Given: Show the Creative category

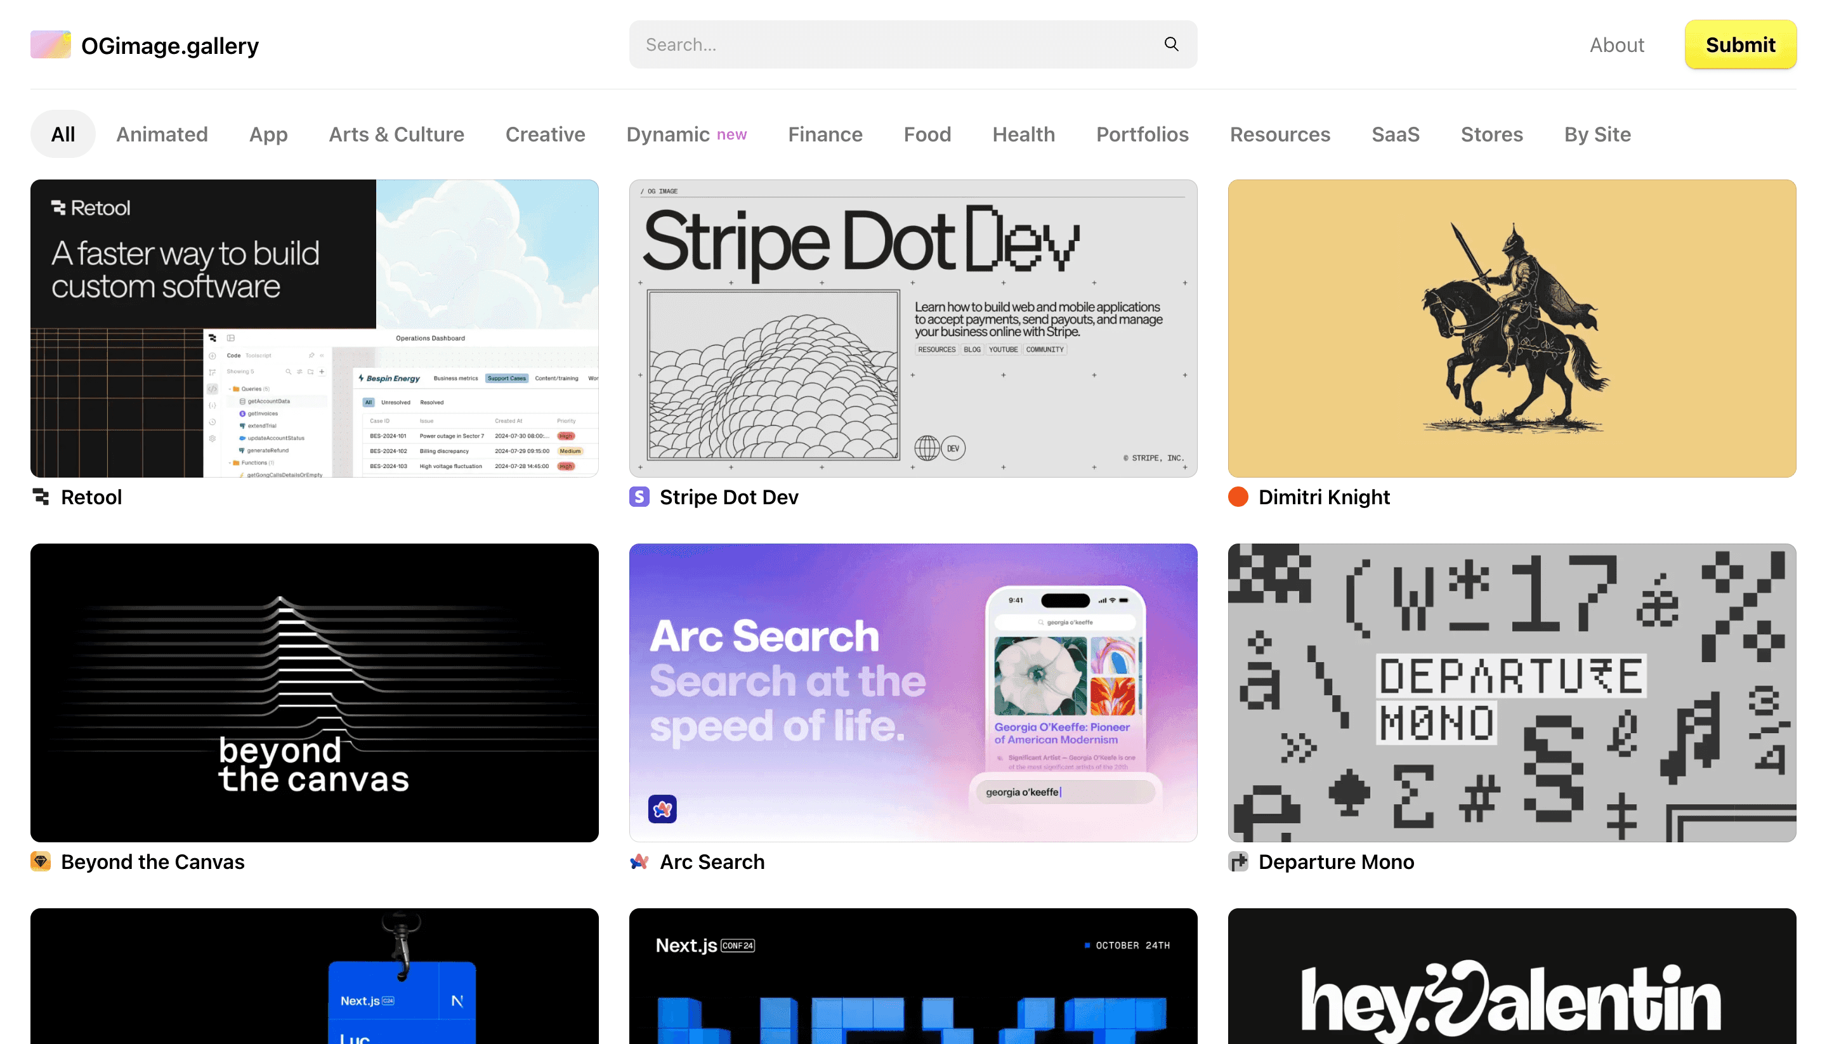Looking at the screenshot, I should (x=545, y=134).
